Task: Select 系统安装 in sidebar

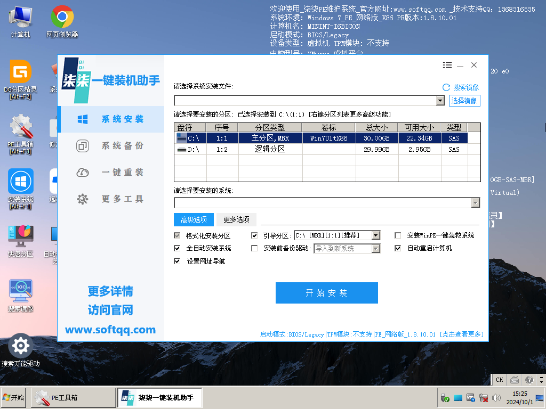Action: pos(111,119)
